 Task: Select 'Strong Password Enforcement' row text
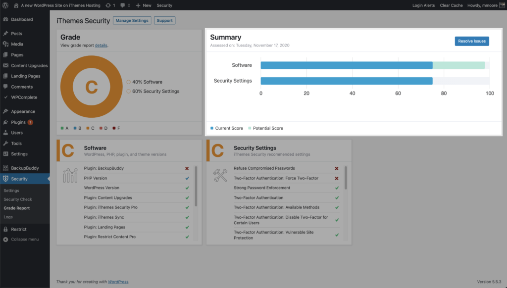[x=262, y=188]
